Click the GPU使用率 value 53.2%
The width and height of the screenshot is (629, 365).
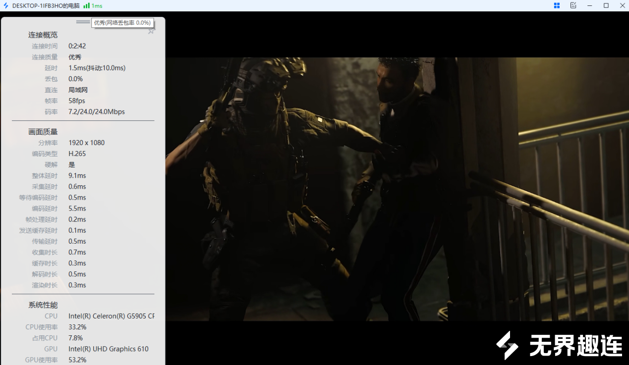[x=78, y=360]
